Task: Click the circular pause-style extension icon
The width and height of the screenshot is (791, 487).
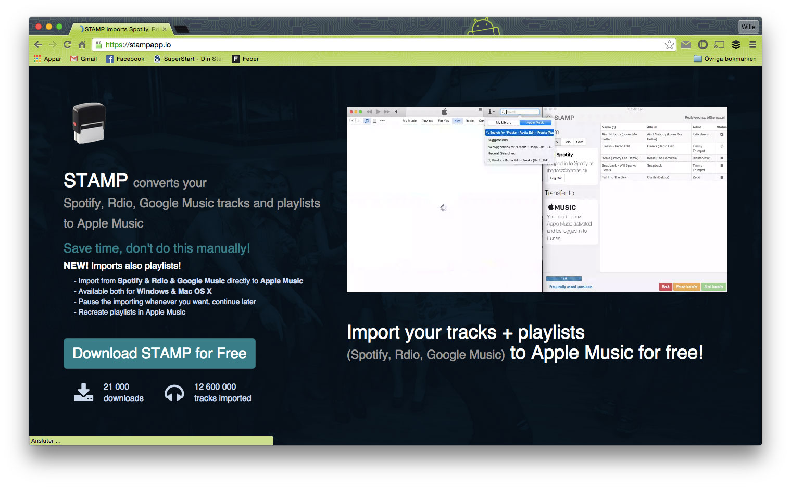Action: [x=703, y=45]
